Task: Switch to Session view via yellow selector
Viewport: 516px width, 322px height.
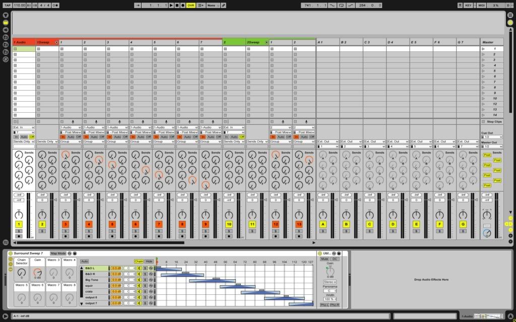Action: point(510,22)
